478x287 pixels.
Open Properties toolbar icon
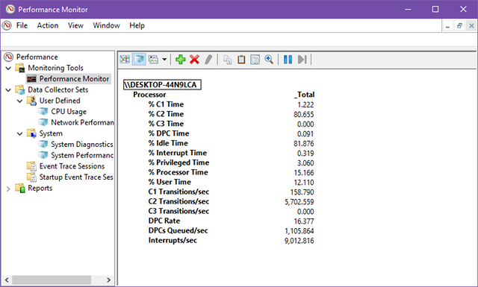pos(255,60)
